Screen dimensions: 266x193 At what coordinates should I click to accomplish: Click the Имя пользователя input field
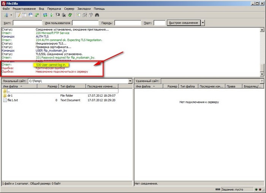point(85,23)
